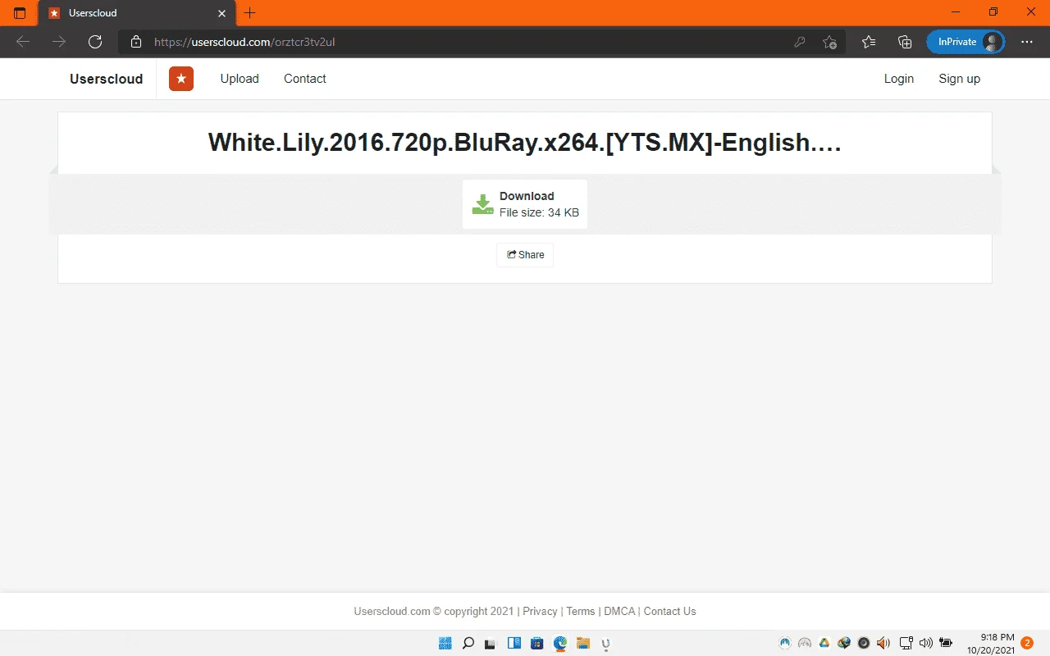Viewport: 1050px width, 656px height.
Task: Open a new browser tab
Action: 250,13
